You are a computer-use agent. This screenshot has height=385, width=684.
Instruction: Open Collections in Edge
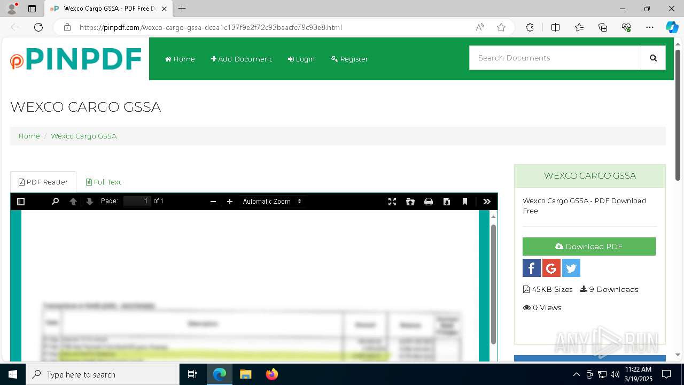coord(603,27)
